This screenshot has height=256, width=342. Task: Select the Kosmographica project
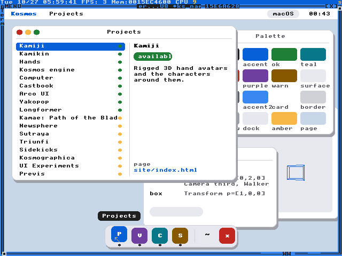coord(71,158)
